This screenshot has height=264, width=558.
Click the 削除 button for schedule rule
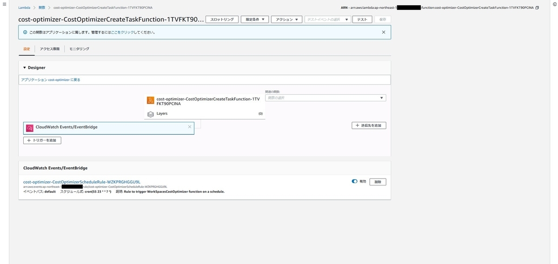click(378, 182)
